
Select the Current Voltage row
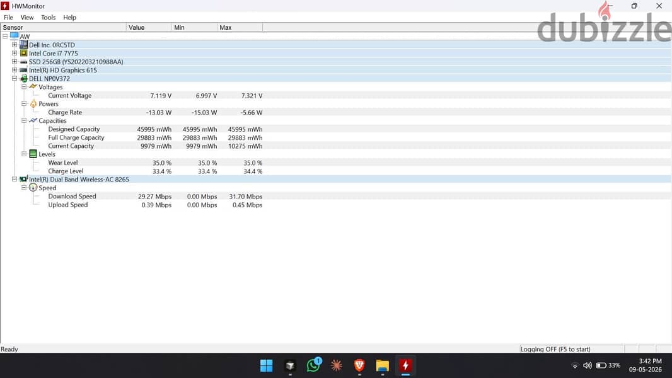(336, 96)
